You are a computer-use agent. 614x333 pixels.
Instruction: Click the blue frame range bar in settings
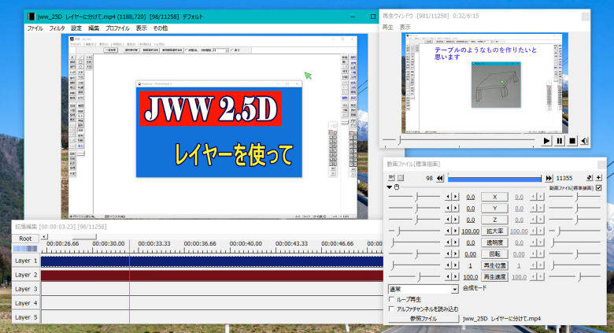[494, 179]
